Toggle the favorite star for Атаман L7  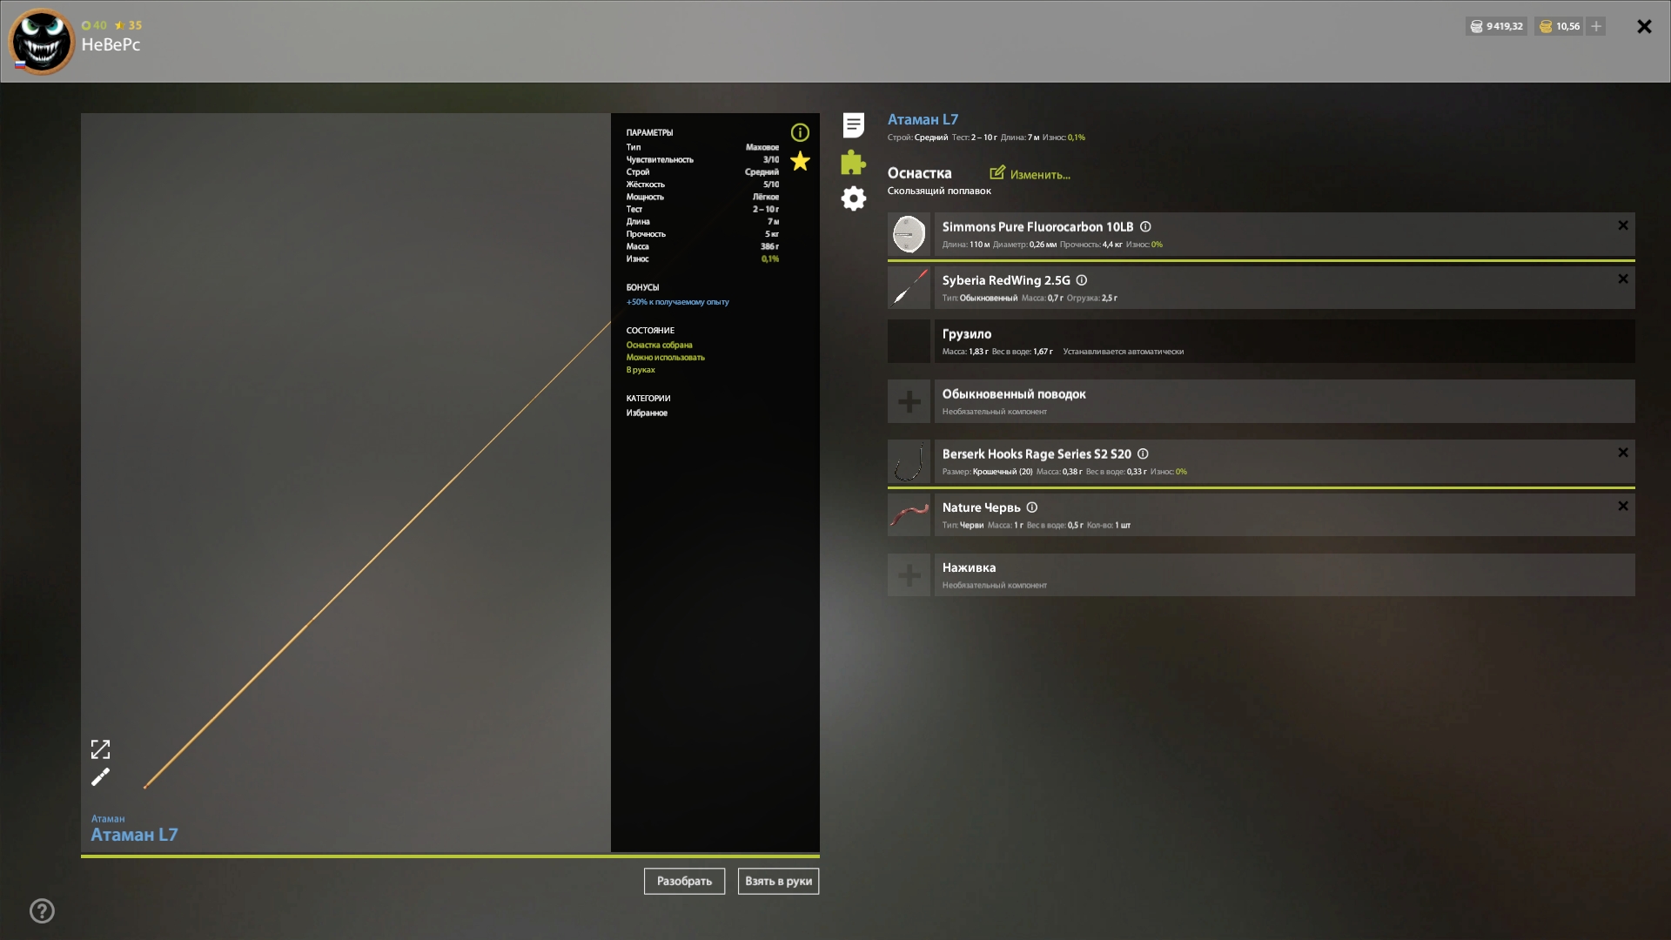pyautogui.click(x=800, y=161)
